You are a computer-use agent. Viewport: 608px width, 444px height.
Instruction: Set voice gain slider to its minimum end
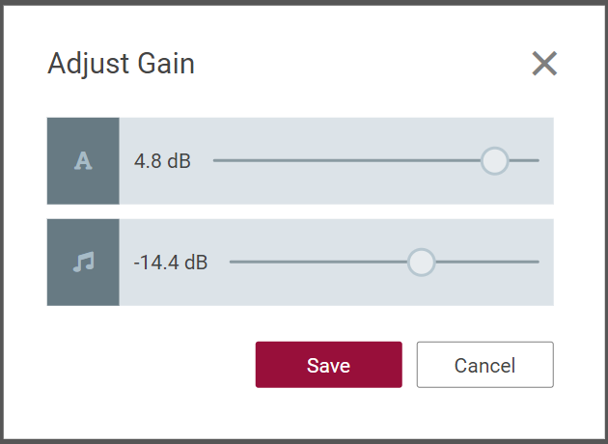coord(214,161)
